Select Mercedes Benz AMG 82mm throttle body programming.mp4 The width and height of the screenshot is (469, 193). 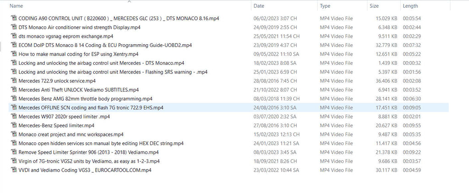click(x=86, y=99)
